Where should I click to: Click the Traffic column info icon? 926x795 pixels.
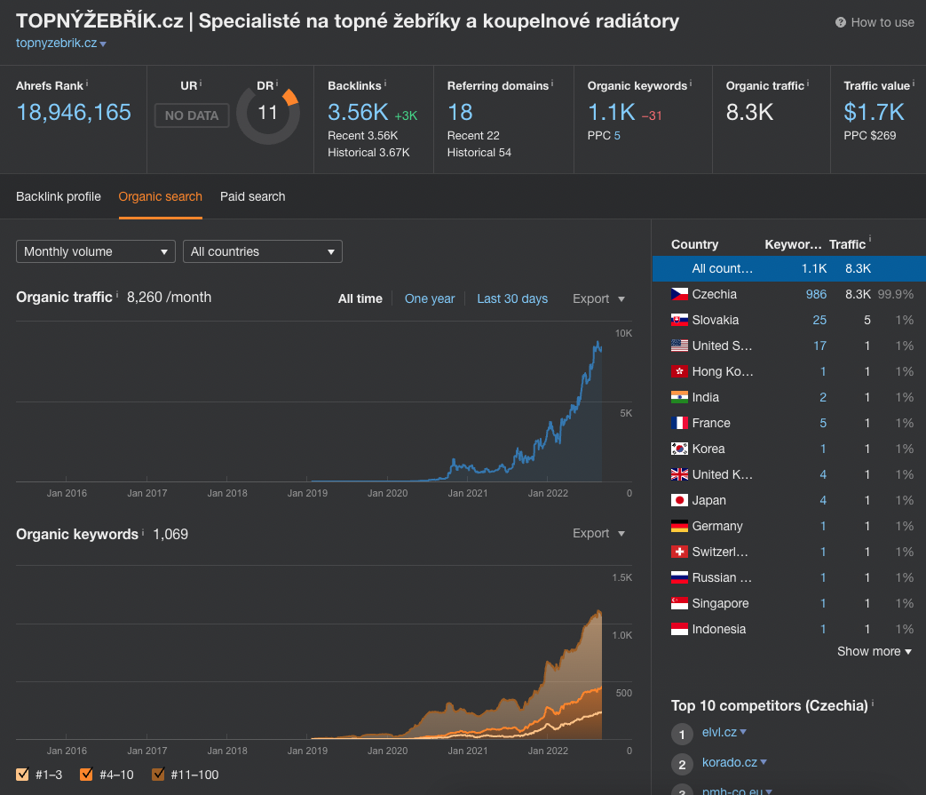click(x=870, y=239)
